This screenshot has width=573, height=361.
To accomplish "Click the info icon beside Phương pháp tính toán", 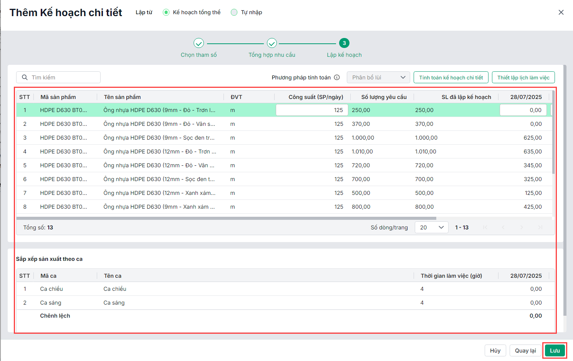I will coord(337,77).
